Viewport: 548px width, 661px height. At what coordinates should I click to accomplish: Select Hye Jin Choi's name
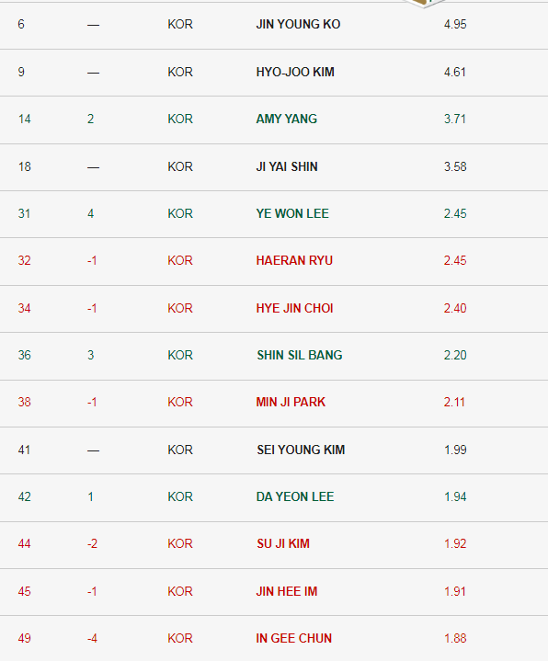tap(294, 309)
